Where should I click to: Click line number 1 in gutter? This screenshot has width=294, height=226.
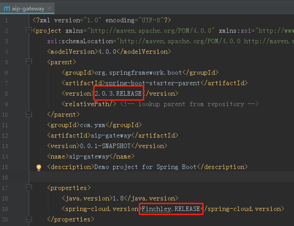(6, 21)
